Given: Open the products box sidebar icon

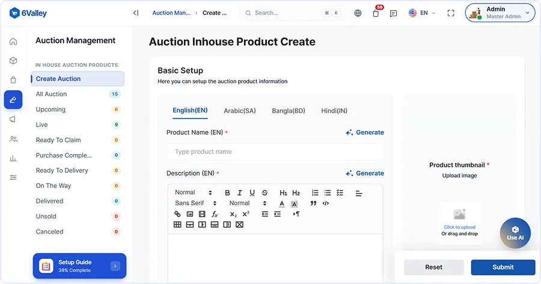Looking at the screenshot, I should click(x=13, y=61).
